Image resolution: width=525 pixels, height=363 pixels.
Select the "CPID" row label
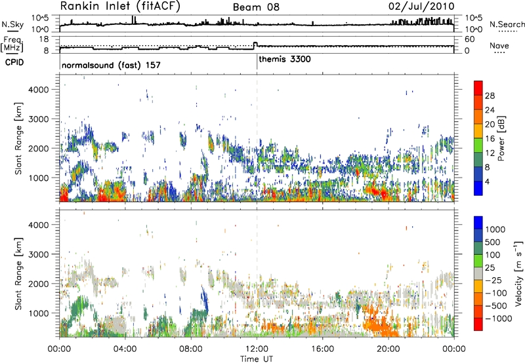click(14, 62)
